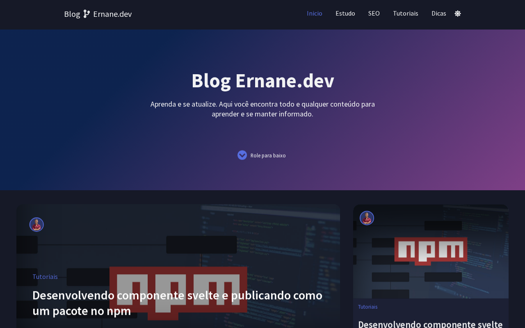Open the right card's 'Desenvolvendo componente svelte' title
Viewport: 525px width, 328px height.
tap(431, 324)
